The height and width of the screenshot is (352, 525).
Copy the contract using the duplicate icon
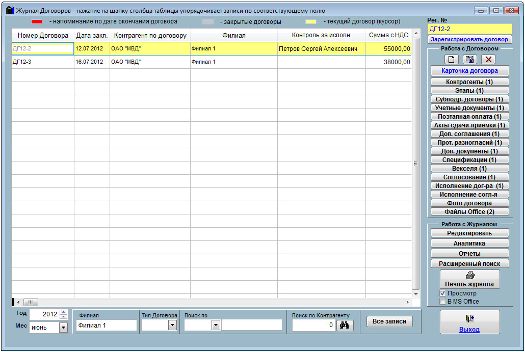pyautogui.click(x=469, y=60)
